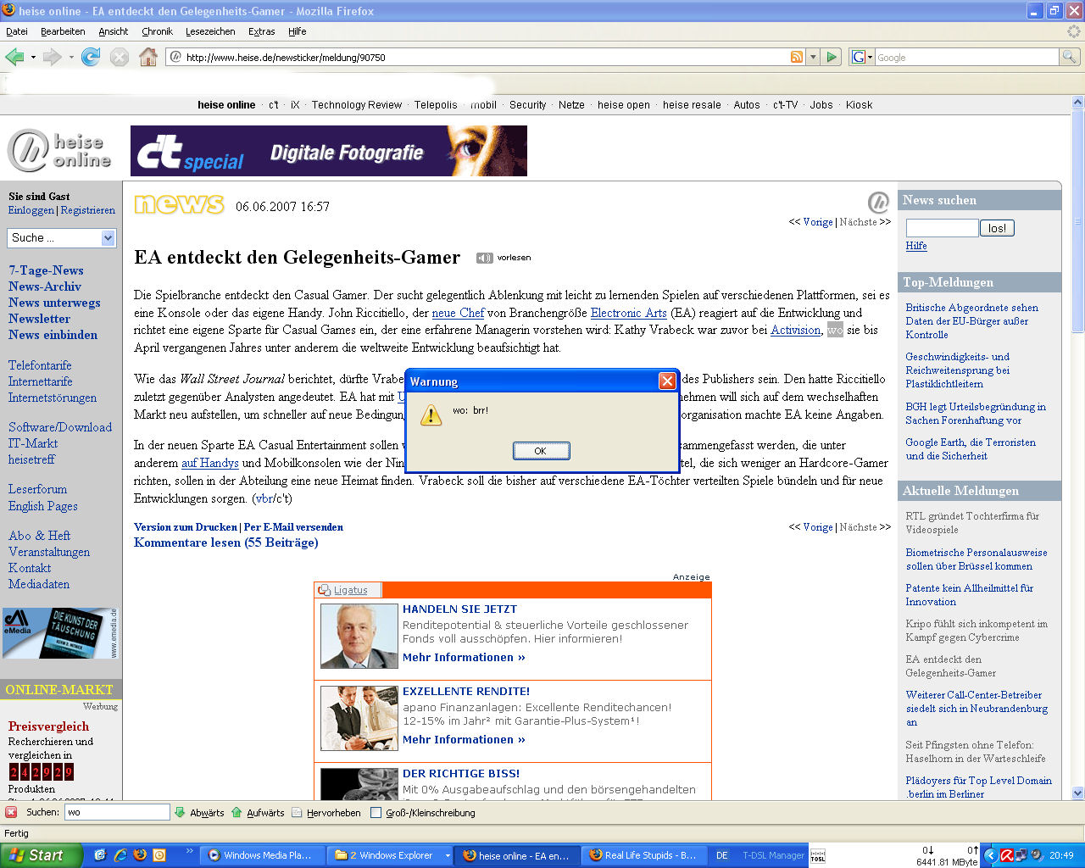The height and width of the screenshot is (868, 1085).
Task: Click the los! search button
Action: (998, 228)
